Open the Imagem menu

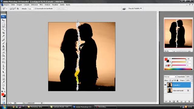click(19, 5)
